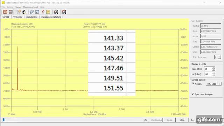The height and width of the screenshot is (126, 224).
Task: Click the sweep progress bar
Action: coord(72,120)
